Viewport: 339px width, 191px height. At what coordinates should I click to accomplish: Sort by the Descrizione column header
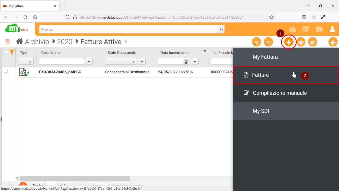click(x=51, y=53)
